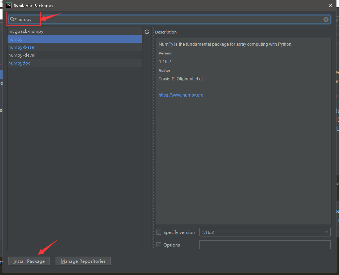Open the Manage Repositories dialog
Image resolution: width=339 pixels, height=275 pixels.
83,261
